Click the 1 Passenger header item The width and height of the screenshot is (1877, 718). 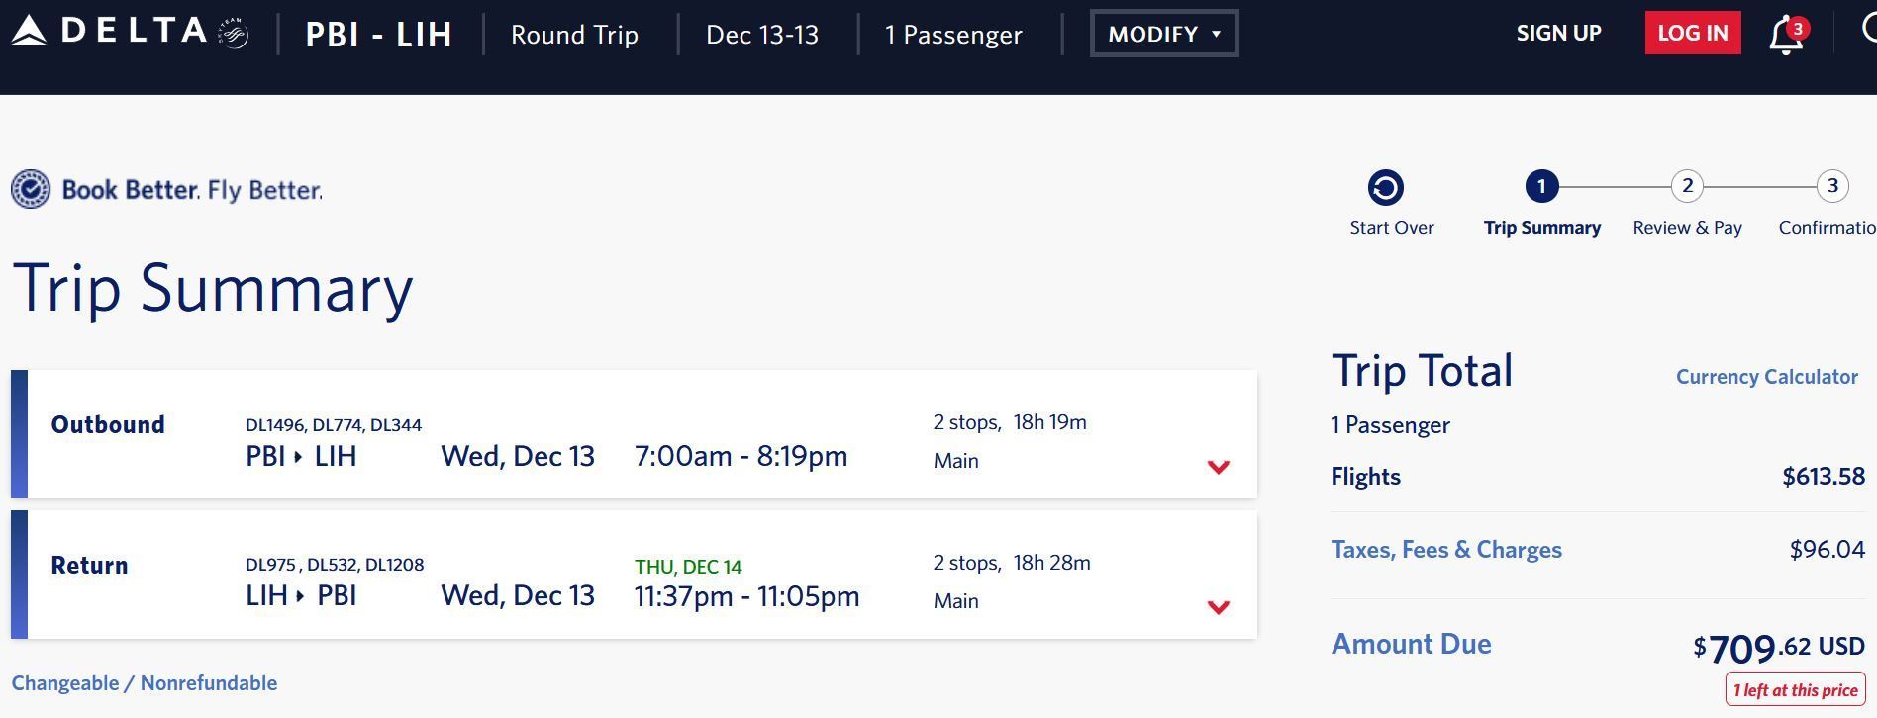pyautogui.click(x=953, y=35)
